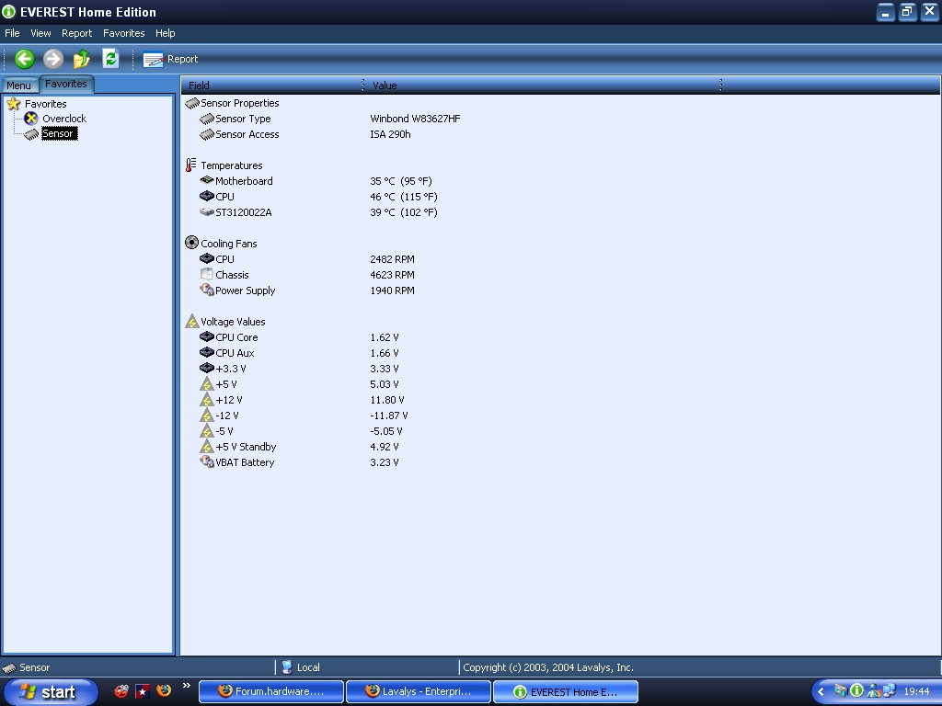942x706 pixels.
Task: Click the EVEREST icon in system tray
Action: click(x=856, y=691)
